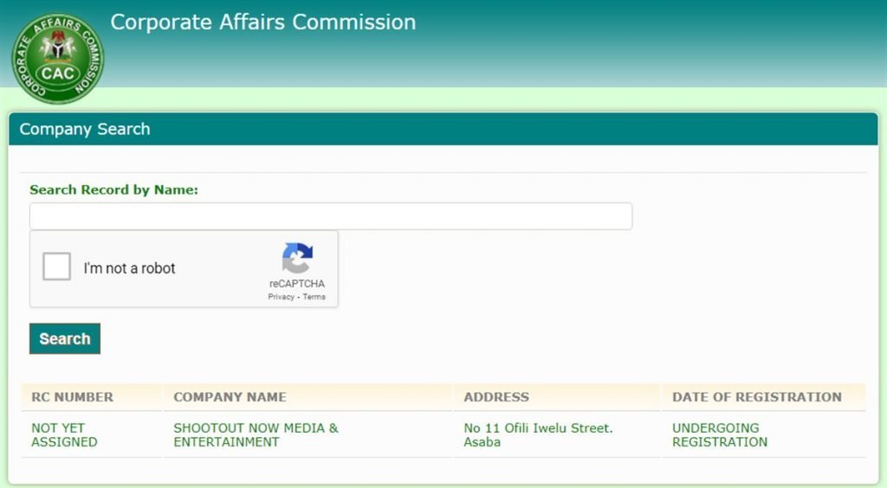Screen dimensions: 887x488
Task: Click the ADDRESS column header
Action: tap(496, 397)
